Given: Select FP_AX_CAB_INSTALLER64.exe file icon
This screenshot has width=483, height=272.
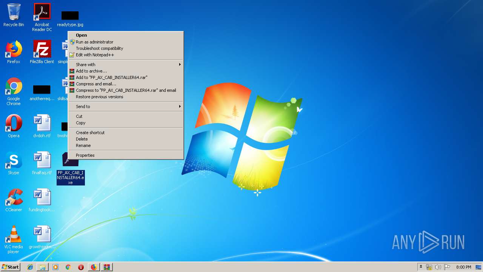Looking at the screenshot, I should pos(71,169).
